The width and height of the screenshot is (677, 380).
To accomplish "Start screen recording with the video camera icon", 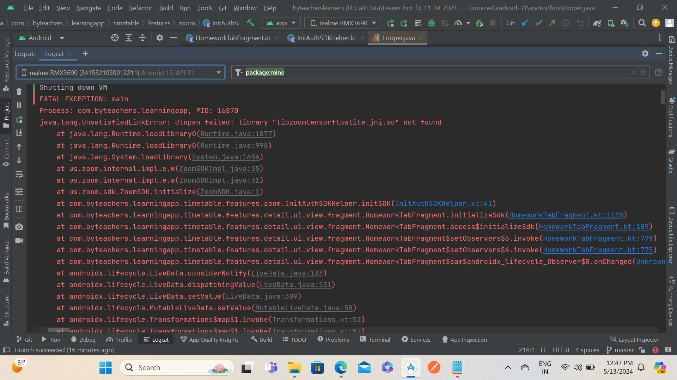I will coord(19,241).
